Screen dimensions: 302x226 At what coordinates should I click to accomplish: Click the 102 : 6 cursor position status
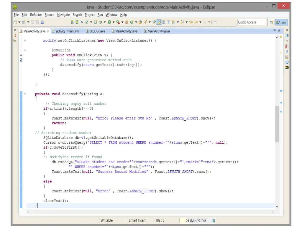160,220
